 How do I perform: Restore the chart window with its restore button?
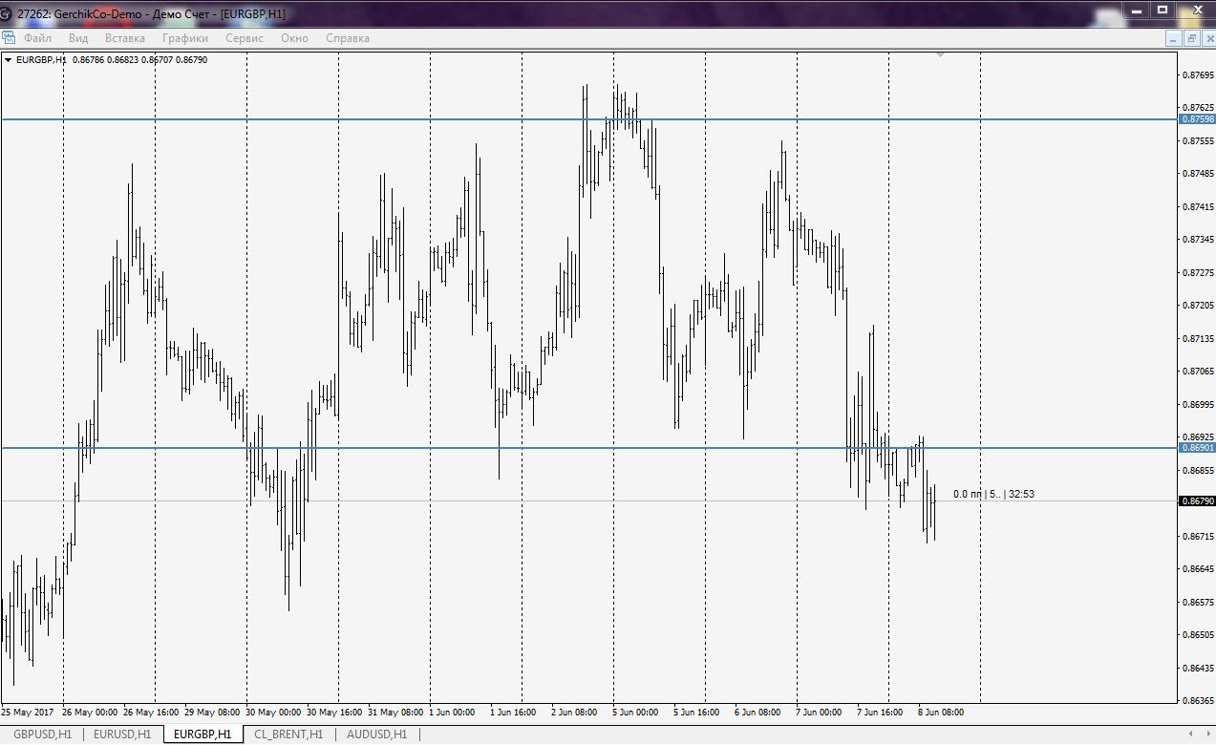1190,38
